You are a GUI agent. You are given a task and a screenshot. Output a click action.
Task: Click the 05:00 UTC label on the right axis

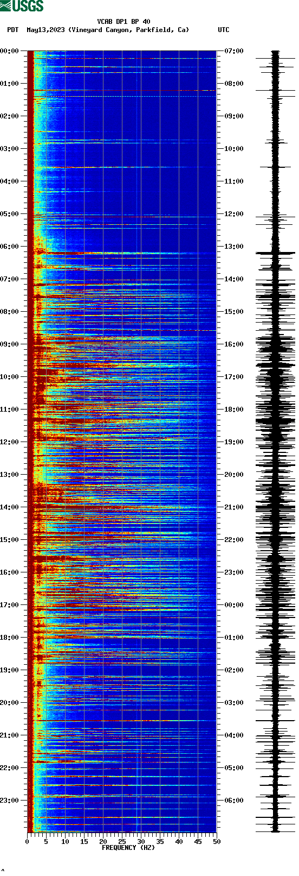pos(234,768)
